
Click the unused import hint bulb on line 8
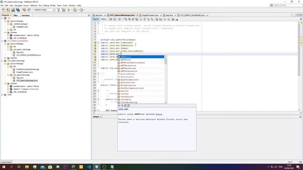(95, 42)
